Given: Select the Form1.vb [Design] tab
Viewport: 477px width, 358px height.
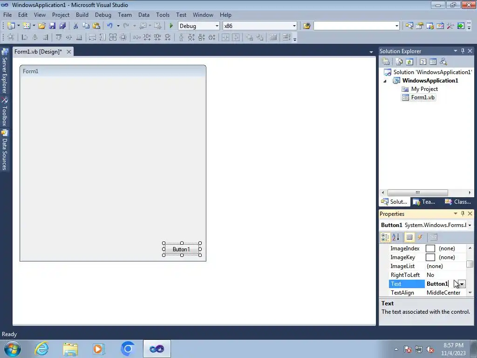Looking at the screenshot, I should [x=38, y=52].
